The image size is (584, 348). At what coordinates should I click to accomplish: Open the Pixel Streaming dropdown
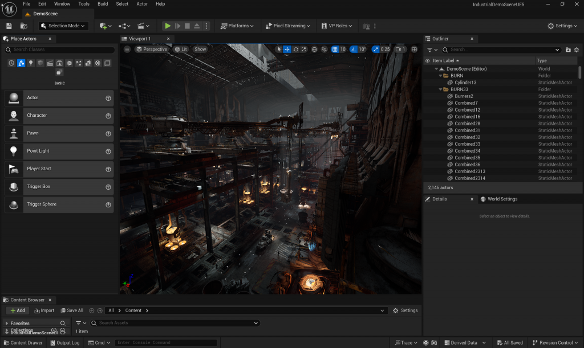(288, 26)
